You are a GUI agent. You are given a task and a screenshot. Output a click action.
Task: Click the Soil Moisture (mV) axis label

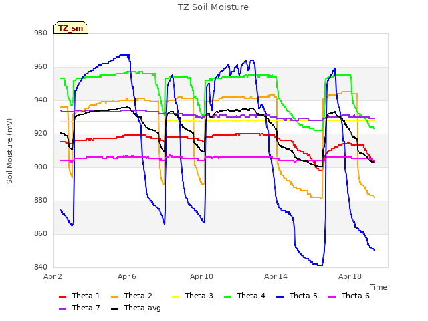click(x=9, y=151)
